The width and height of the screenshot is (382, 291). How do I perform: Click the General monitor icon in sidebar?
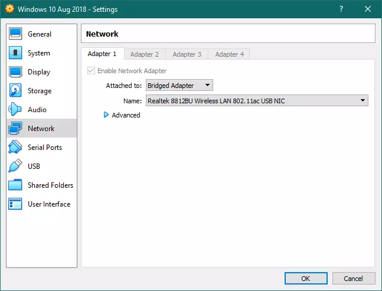(16, 34)
